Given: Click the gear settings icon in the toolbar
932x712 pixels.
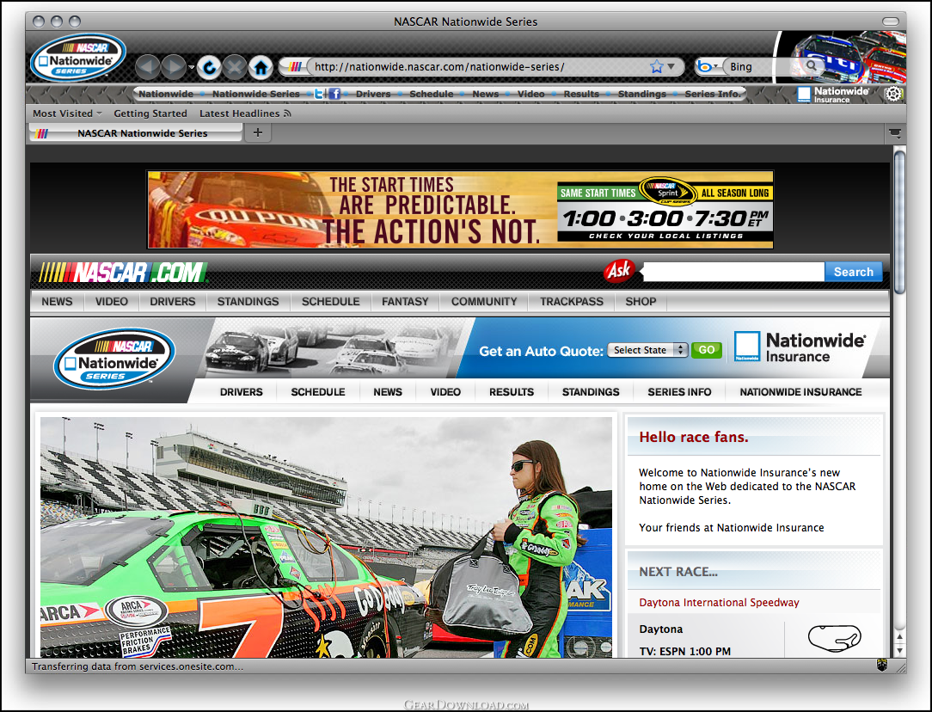Looking at the screenshot, I should pos(893,94).
